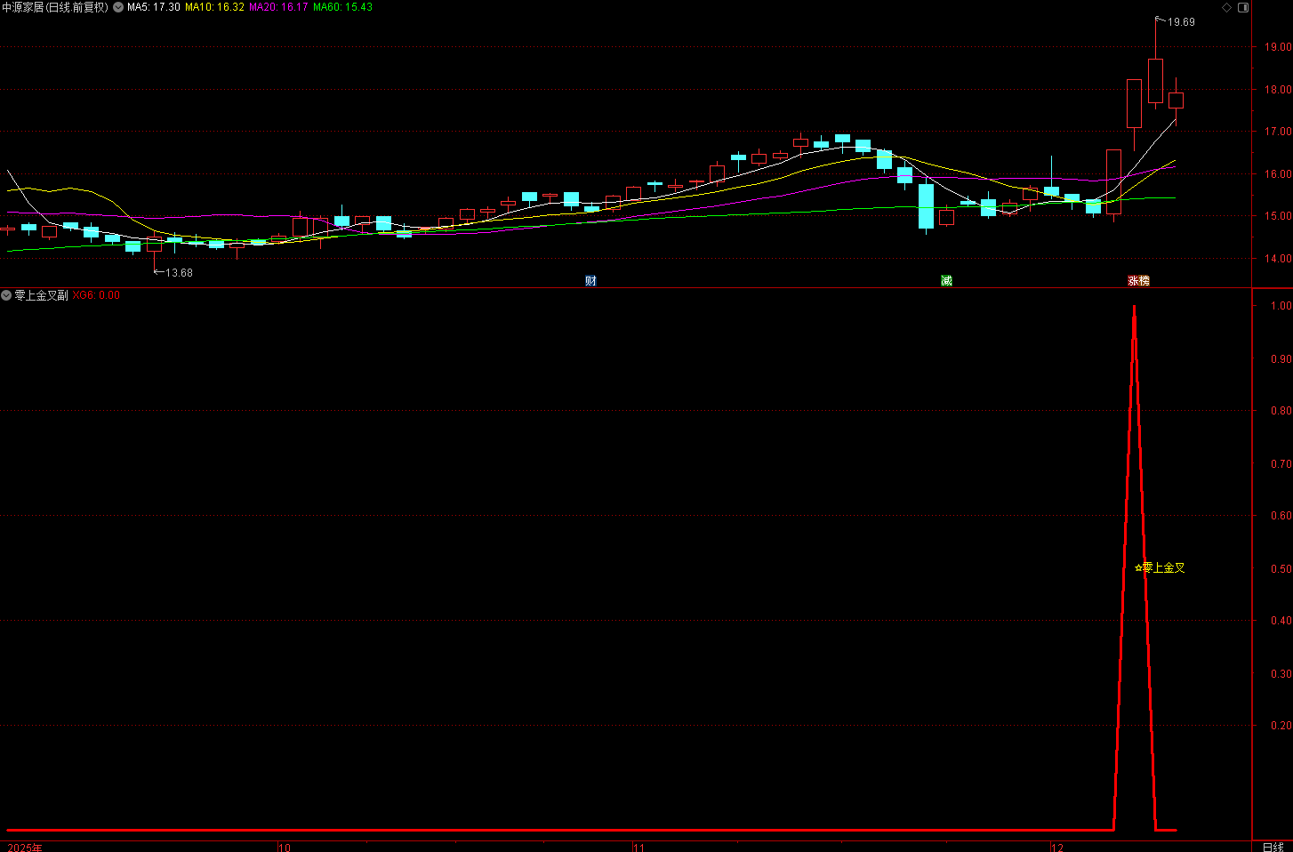1293x852 pixels.
Task: Select the MA60: 15.43 label
Action: click(342, 7)
